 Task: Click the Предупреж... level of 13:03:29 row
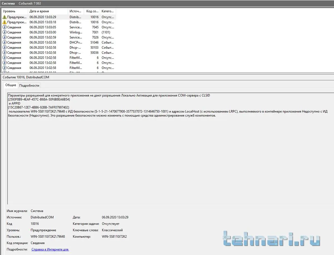[17, 17]
